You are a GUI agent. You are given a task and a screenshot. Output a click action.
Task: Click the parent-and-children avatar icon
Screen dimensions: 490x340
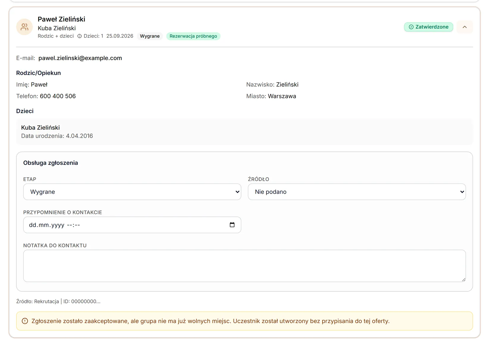(x=24, y=27)
